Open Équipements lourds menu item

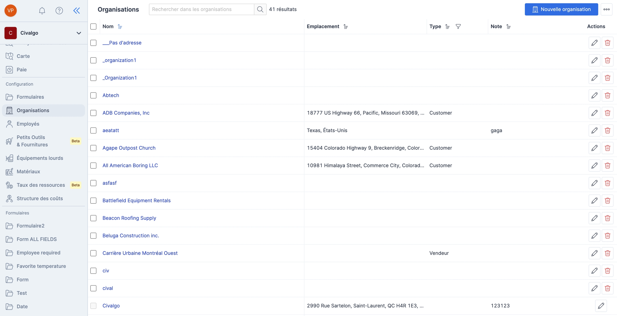(40, 158)
